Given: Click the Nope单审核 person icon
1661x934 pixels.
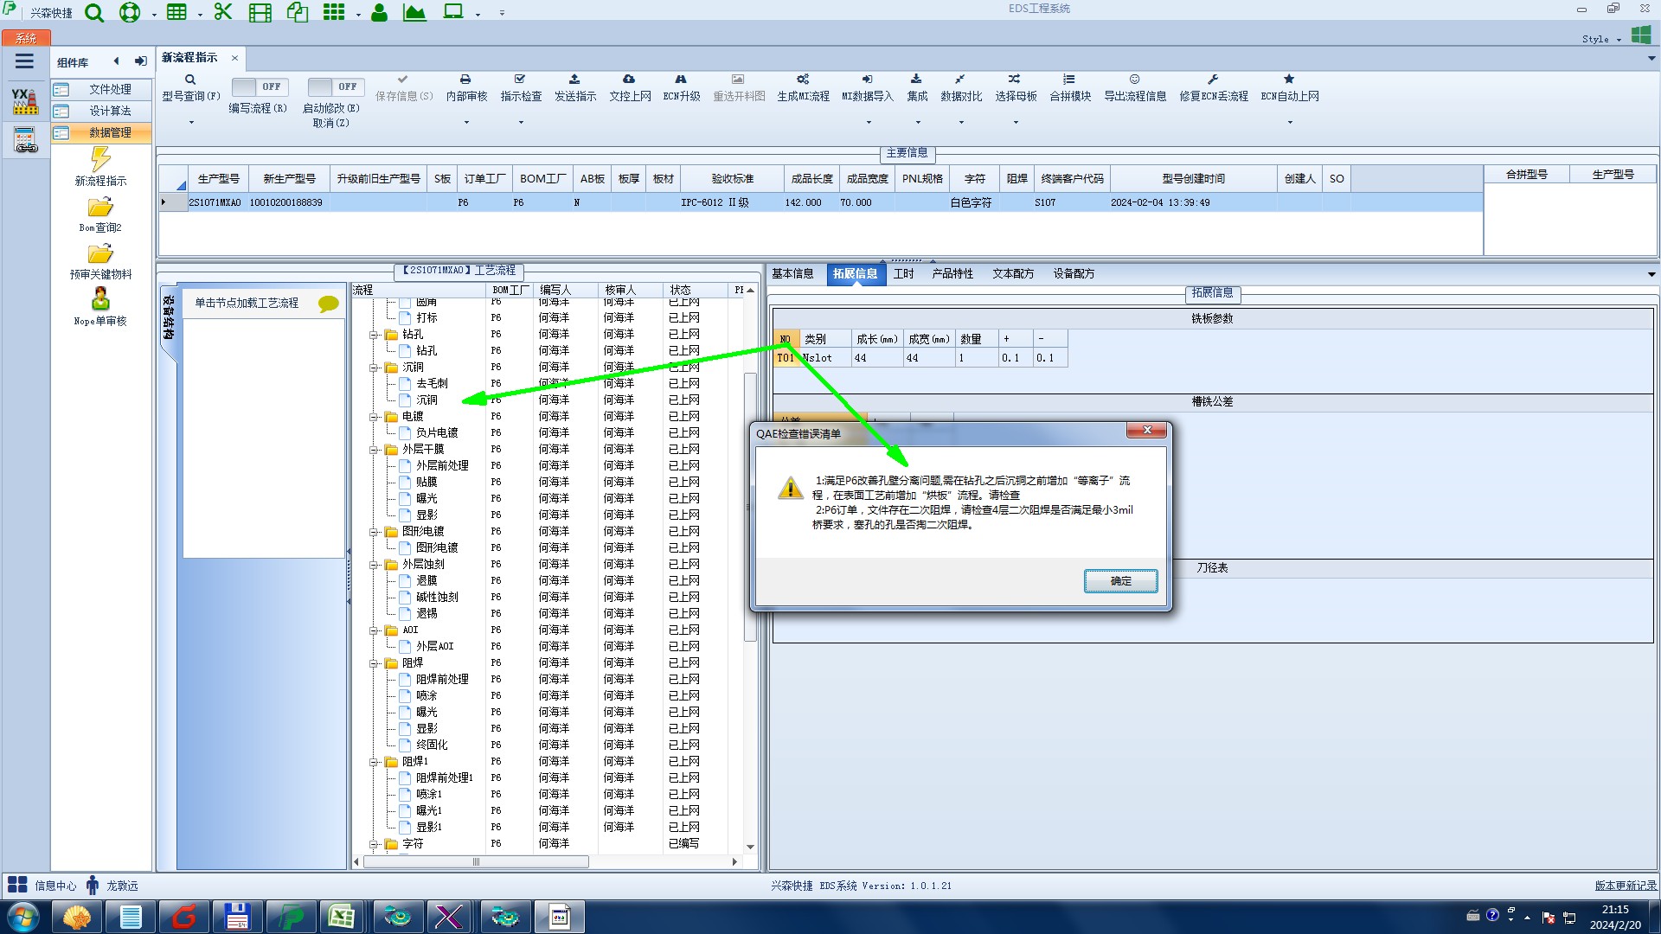Looking at the screenshot, I should pyautogui.click(x=100, y=300).
